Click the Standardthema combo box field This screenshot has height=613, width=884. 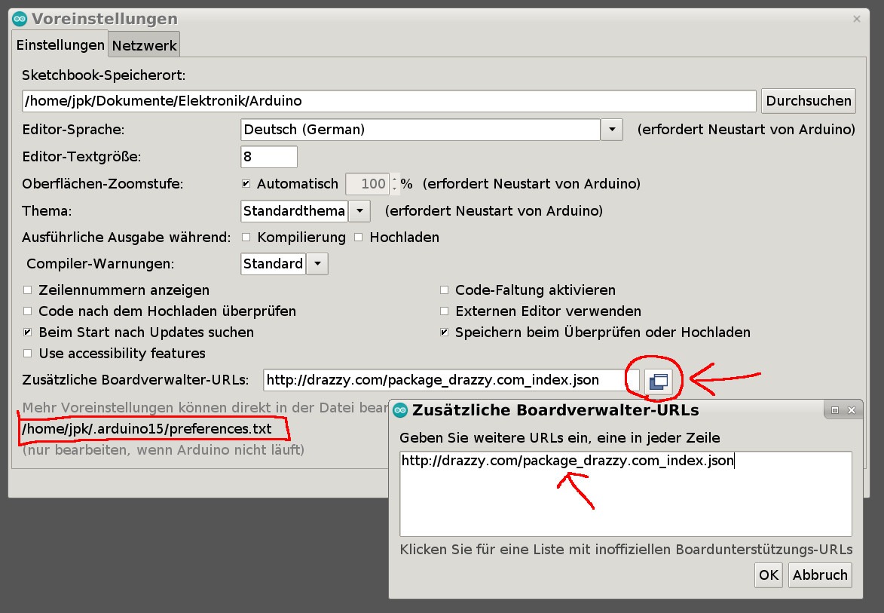[295, 211]
